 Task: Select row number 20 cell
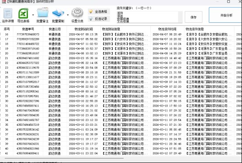point(7,53)
